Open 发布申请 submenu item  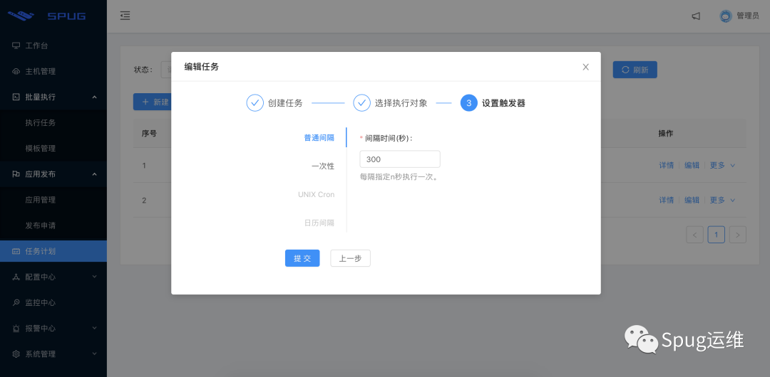click(53, 225)
